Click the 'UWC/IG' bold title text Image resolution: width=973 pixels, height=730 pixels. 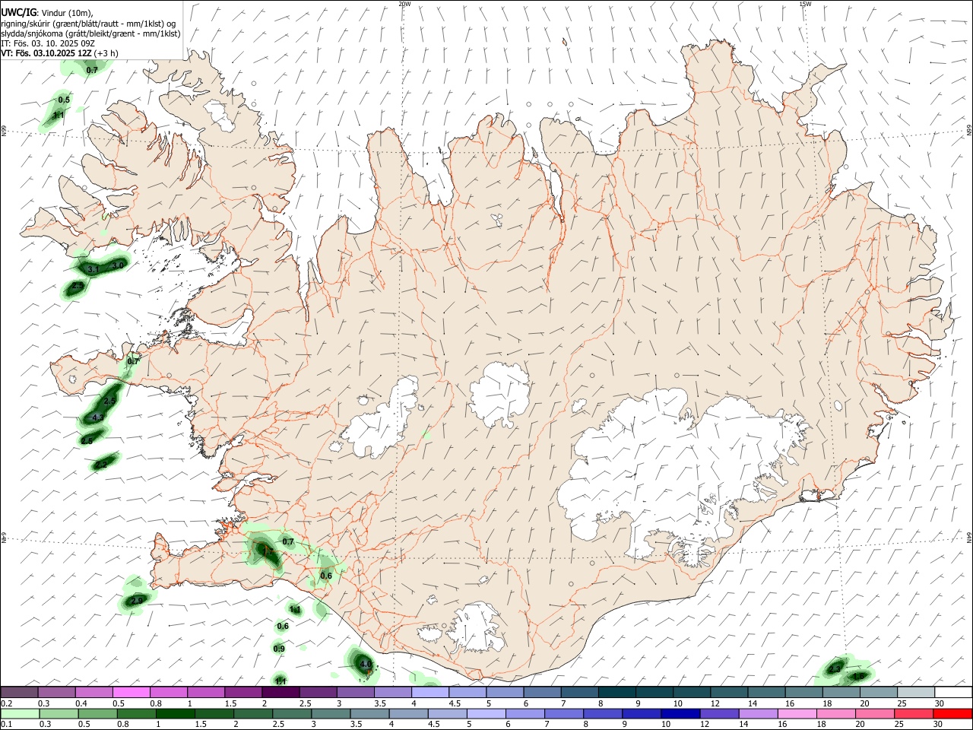click(17, 13)
